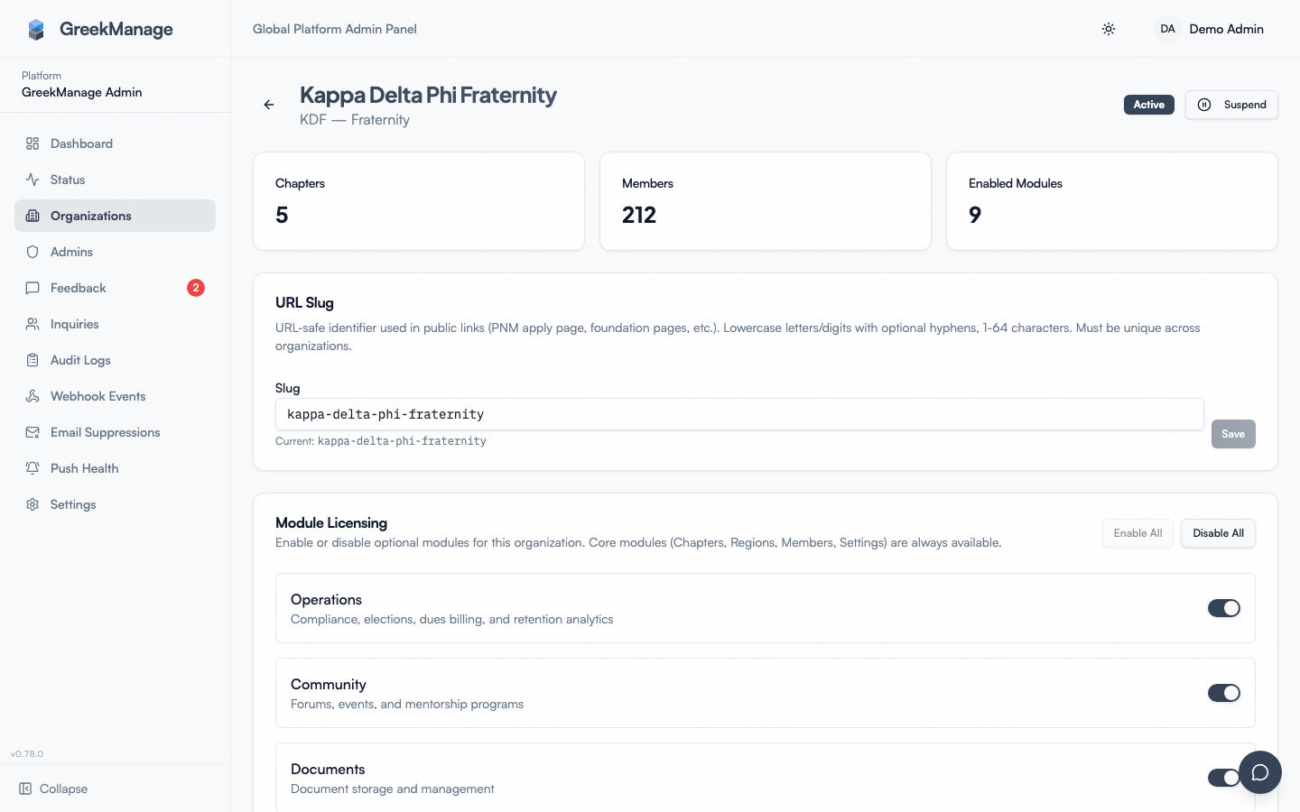This screenshot has width=1300, height=812.
Task: Click the Organizations building icon
Action: [32, 216]
